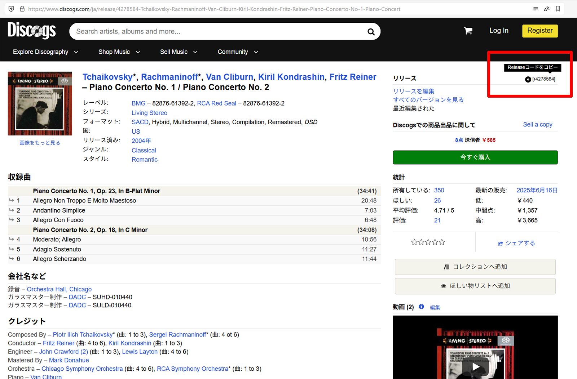Open the shopping cart
The image size is (577, 379).
[468, 31]
